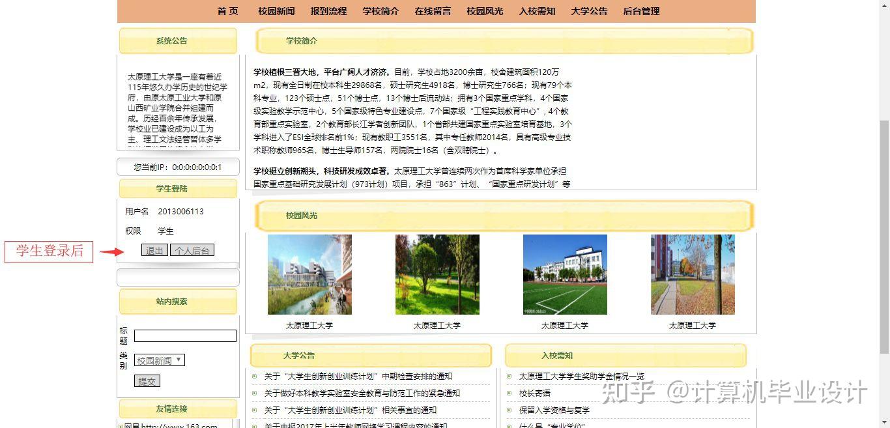The width and height of the screenshot is (890, 428).
Task: Select 在线留言 in top navigation
Action: tap(433, 11)
